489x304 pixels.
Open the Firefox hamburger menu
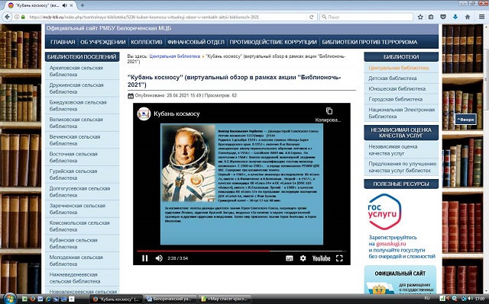click(481, 17)
